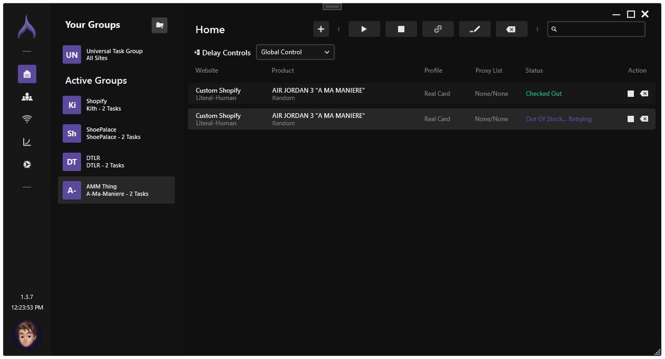The image size is (665, 359).
Task: Click the Sh group badge
Action: (x=72, y=134)
